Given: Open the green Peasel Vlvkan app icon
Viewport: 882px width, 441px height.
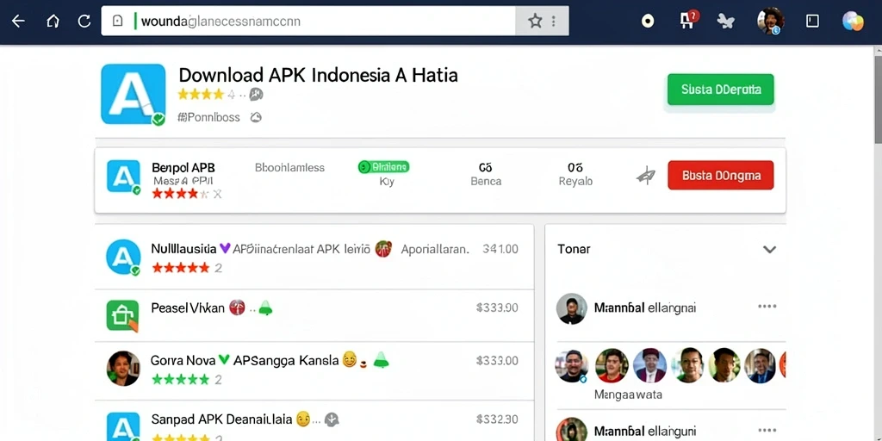Looking at the screenshot, I should (x=122, y=315).
